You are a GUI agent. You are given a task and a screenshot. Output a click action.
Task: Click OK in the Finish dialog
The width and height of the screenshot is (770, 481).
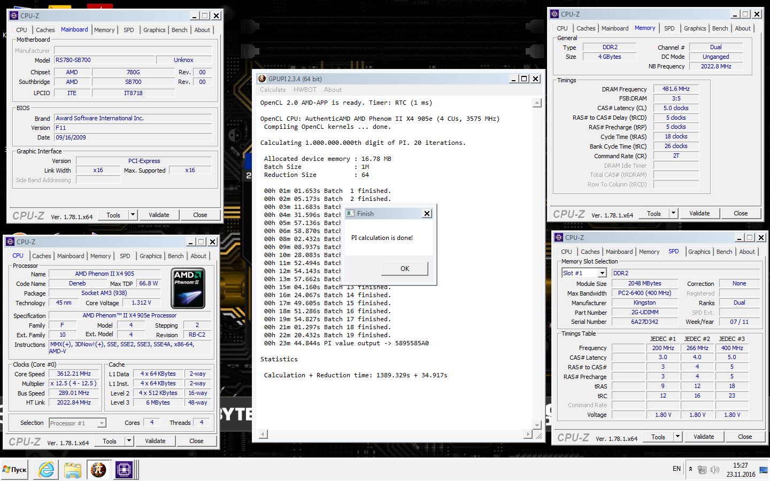tap(405, 268)
